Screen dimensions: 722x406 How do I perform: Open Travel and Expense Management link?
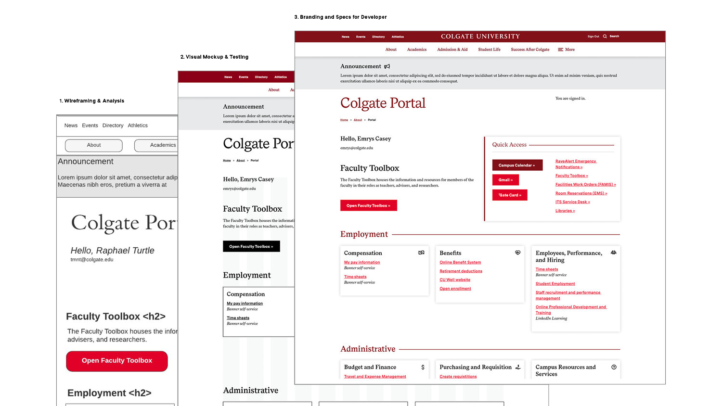(x=375, y=377)
